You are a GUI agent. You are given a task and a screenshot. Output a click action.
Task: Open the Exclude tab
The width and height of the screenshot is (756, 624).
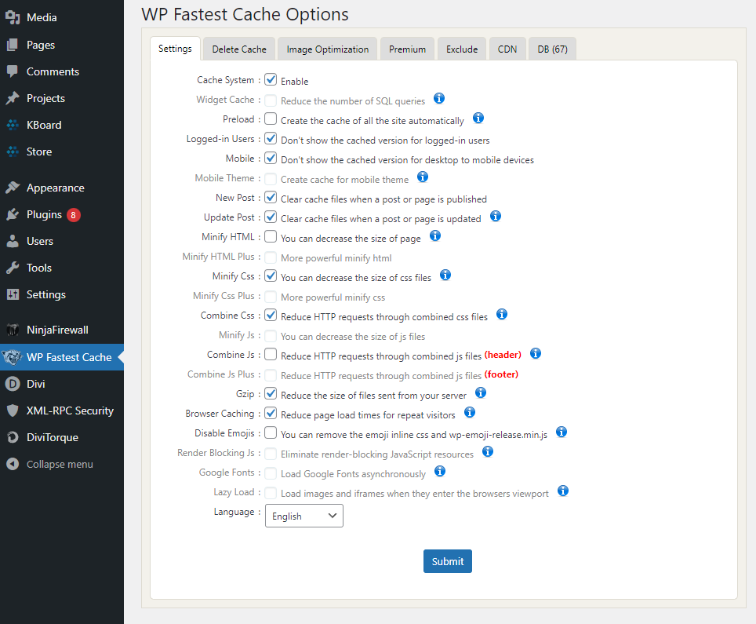click(x=462, y=49)
